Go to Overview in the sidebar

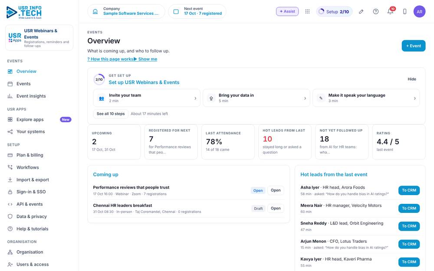click(x=39, y=72)
